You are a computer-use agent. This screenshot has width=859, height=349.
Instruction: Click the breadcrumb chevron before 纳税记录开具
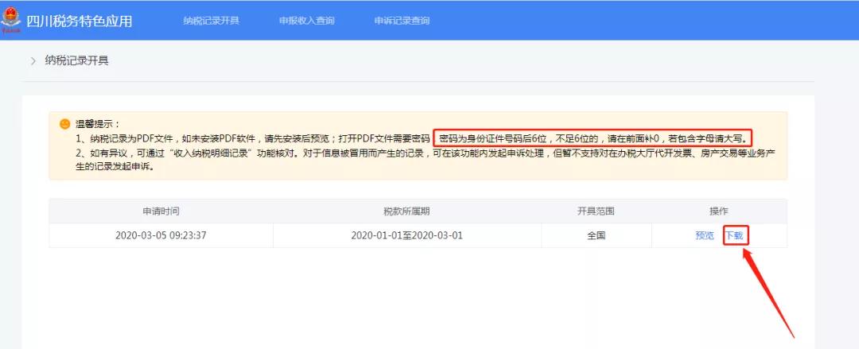coord(33,60)
